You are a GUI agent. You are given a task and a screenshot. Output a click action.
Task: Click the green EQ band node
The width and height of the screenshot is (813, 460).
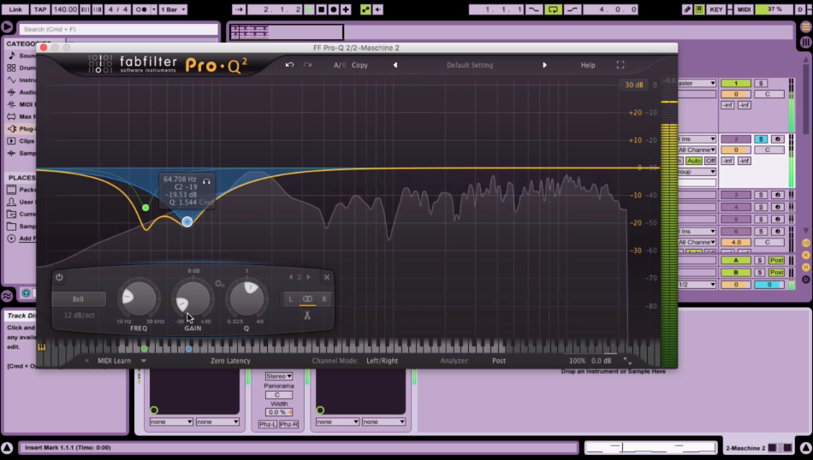pos(145,208)
